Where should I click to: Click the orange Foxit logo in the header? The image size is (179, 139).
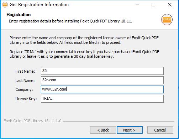point(167,20)
